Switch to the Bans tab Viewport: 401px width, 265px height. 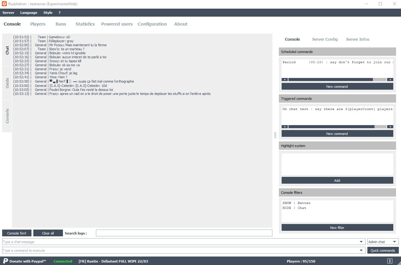[61, 24]
